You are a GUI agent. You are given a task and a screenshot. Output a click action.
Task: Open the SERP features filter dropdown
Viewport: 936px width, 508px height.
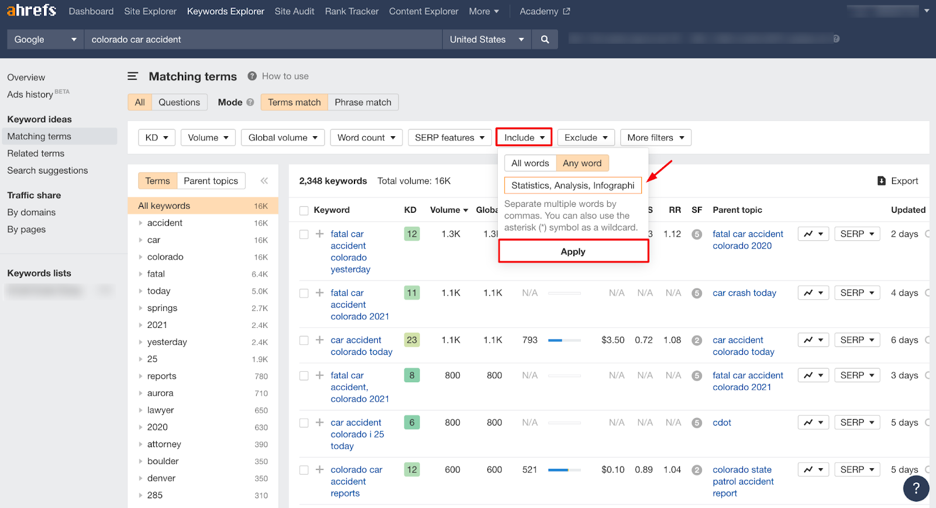click(450, 137)
